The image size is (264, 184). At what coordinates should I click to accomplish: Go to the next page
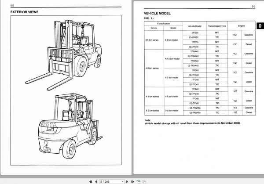pyautogui.click(x=127, y=182)
